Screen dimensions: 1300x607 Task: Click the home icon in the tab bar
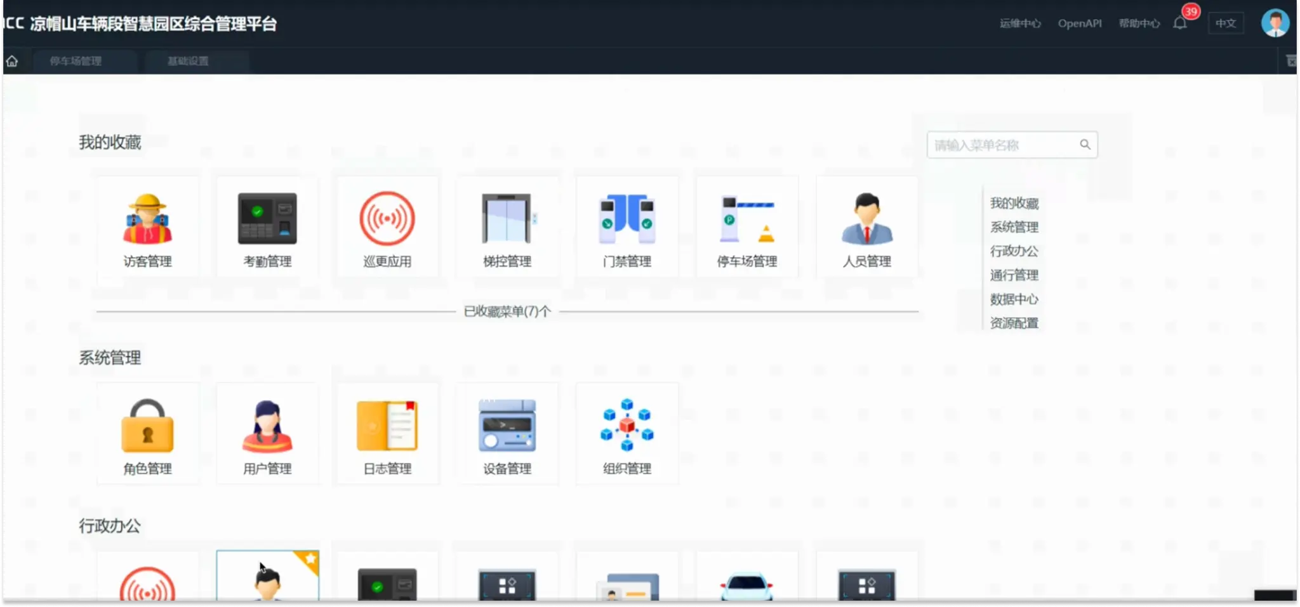(x=12, y=61)
